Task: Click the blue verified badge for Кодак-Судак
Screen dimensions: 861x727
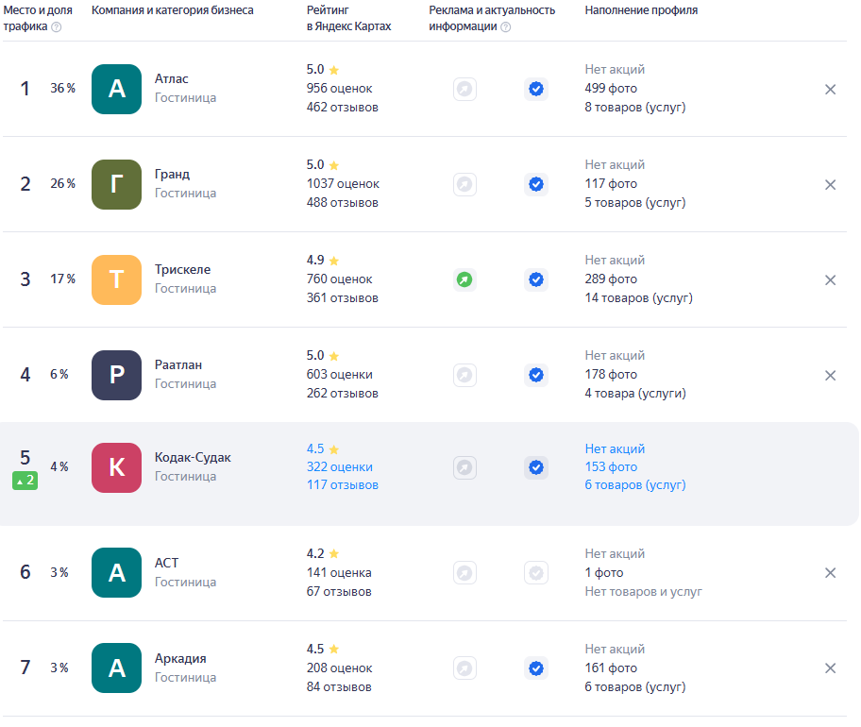Action: coord(536,467)
